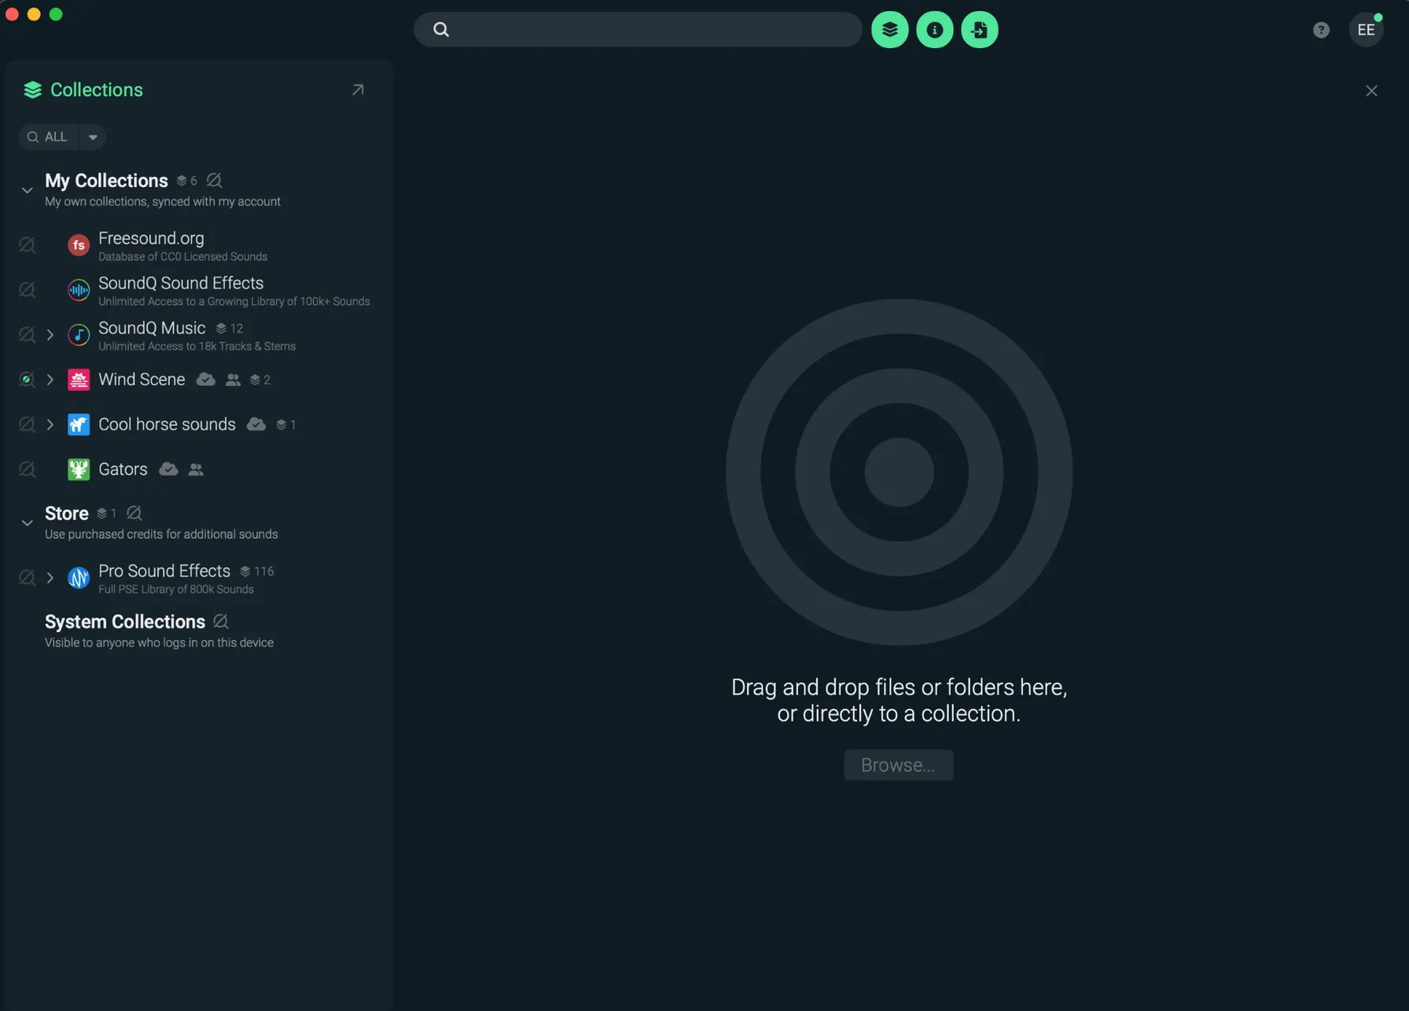Screen dimensions: 1409x1011
Task: Toggle the Collections panel toolbar button
Action: (x=889, y=30)
